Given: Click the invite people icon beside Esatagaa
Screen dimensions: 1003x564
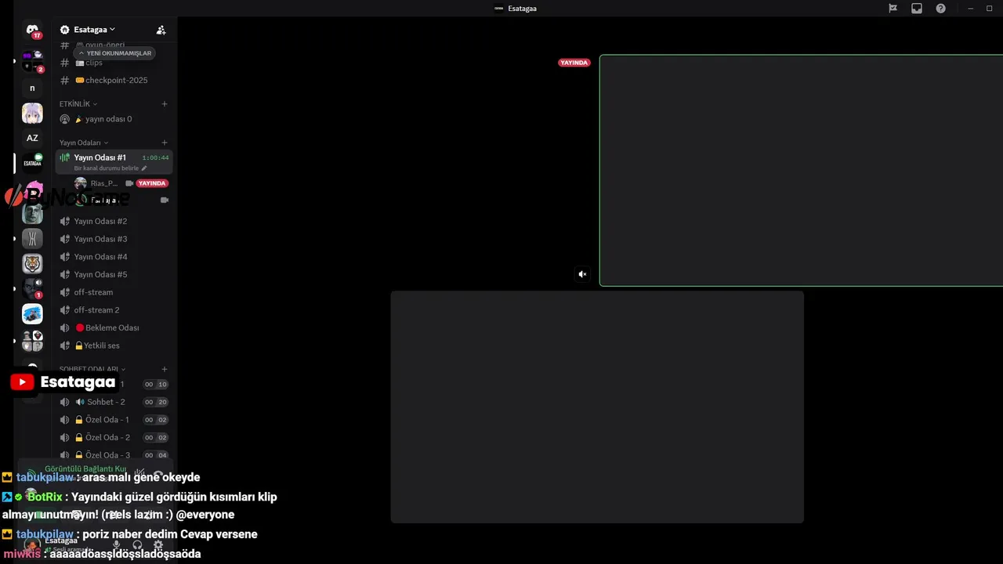Looking at the screenshot, I should [161, 30].
